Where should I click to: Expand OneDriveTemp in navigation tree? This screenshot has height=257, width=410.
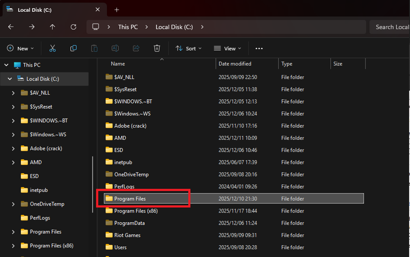13,204
